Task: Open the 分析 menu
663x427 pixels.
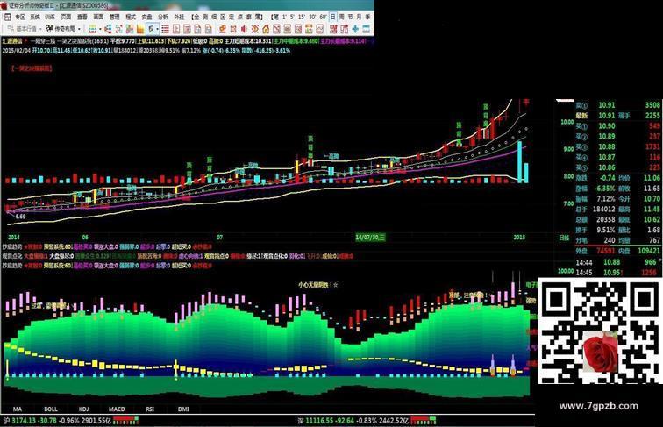Action: click(163, 17)
